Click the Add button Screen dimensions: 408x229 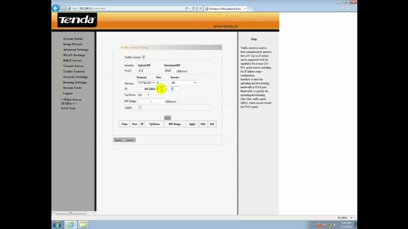[x=167, y=118]
